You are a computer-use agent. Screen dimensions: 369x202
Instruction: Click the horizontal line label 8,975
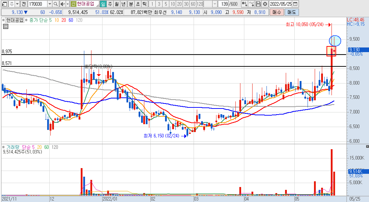[7, 51]
